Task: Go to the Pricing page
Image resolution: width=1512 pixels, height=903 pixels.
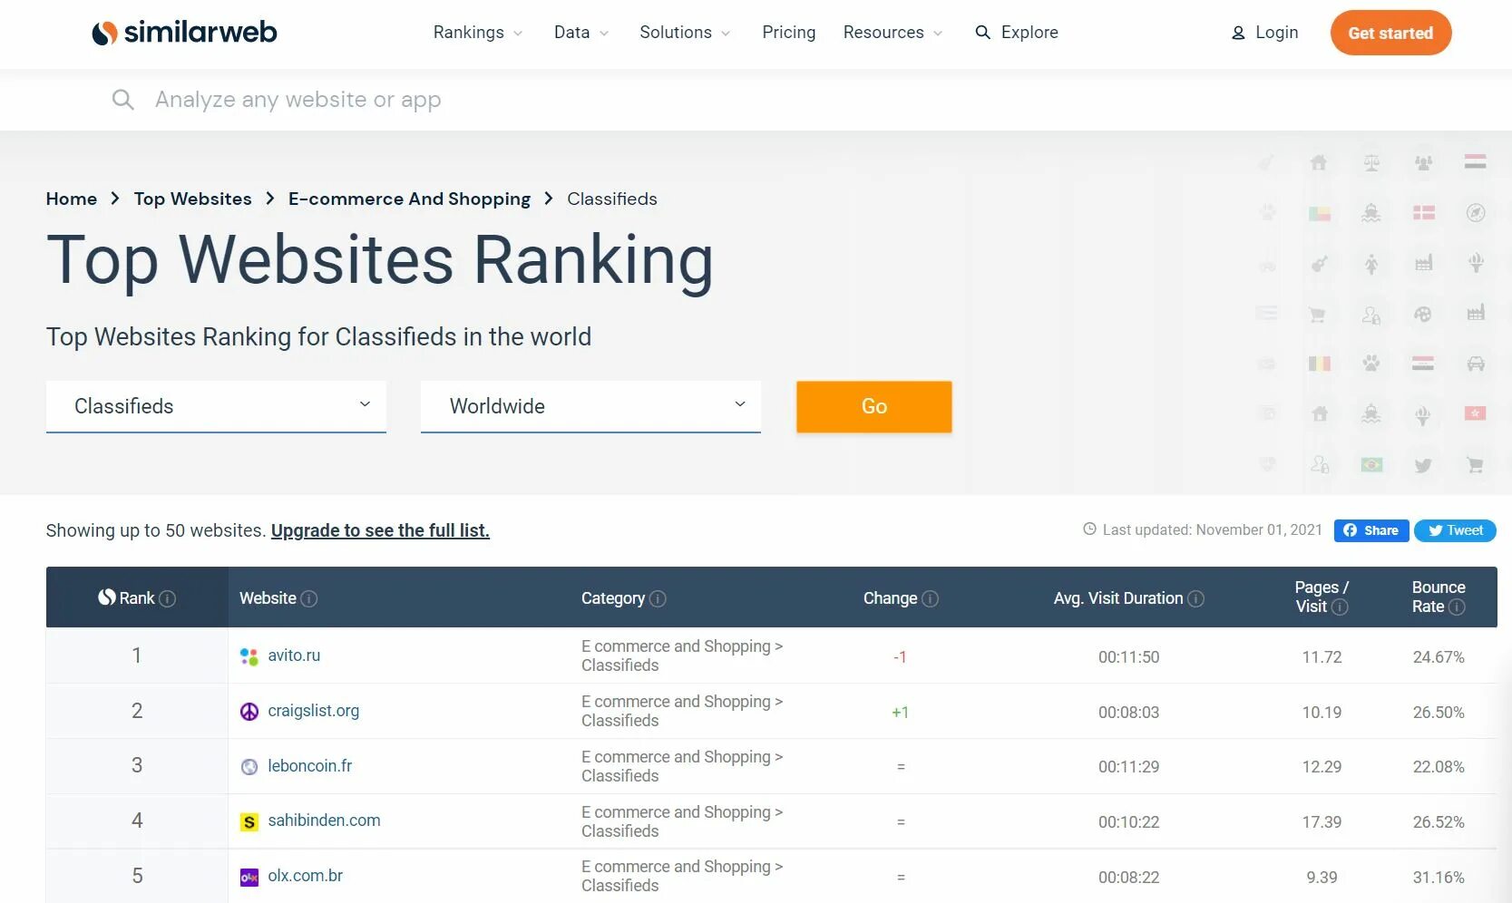Action: [788, 33]
